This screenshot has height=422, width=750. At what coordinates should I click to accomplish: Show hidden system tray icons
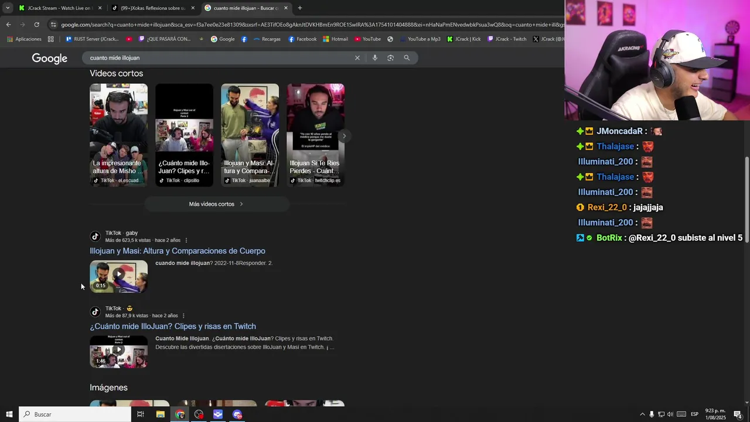coord(642,414)
